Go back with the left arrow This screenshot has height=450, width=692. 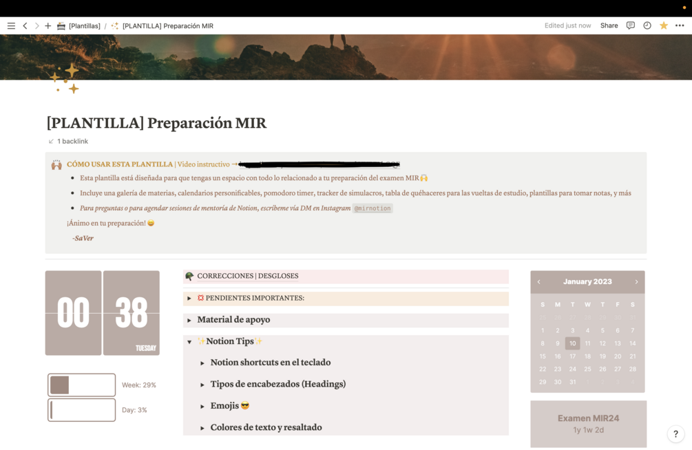(x=25, y=26)
